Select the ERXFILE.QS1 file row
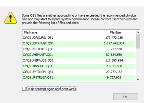The image size is (144, 103). pyautogui.click(x=79, y=49)
